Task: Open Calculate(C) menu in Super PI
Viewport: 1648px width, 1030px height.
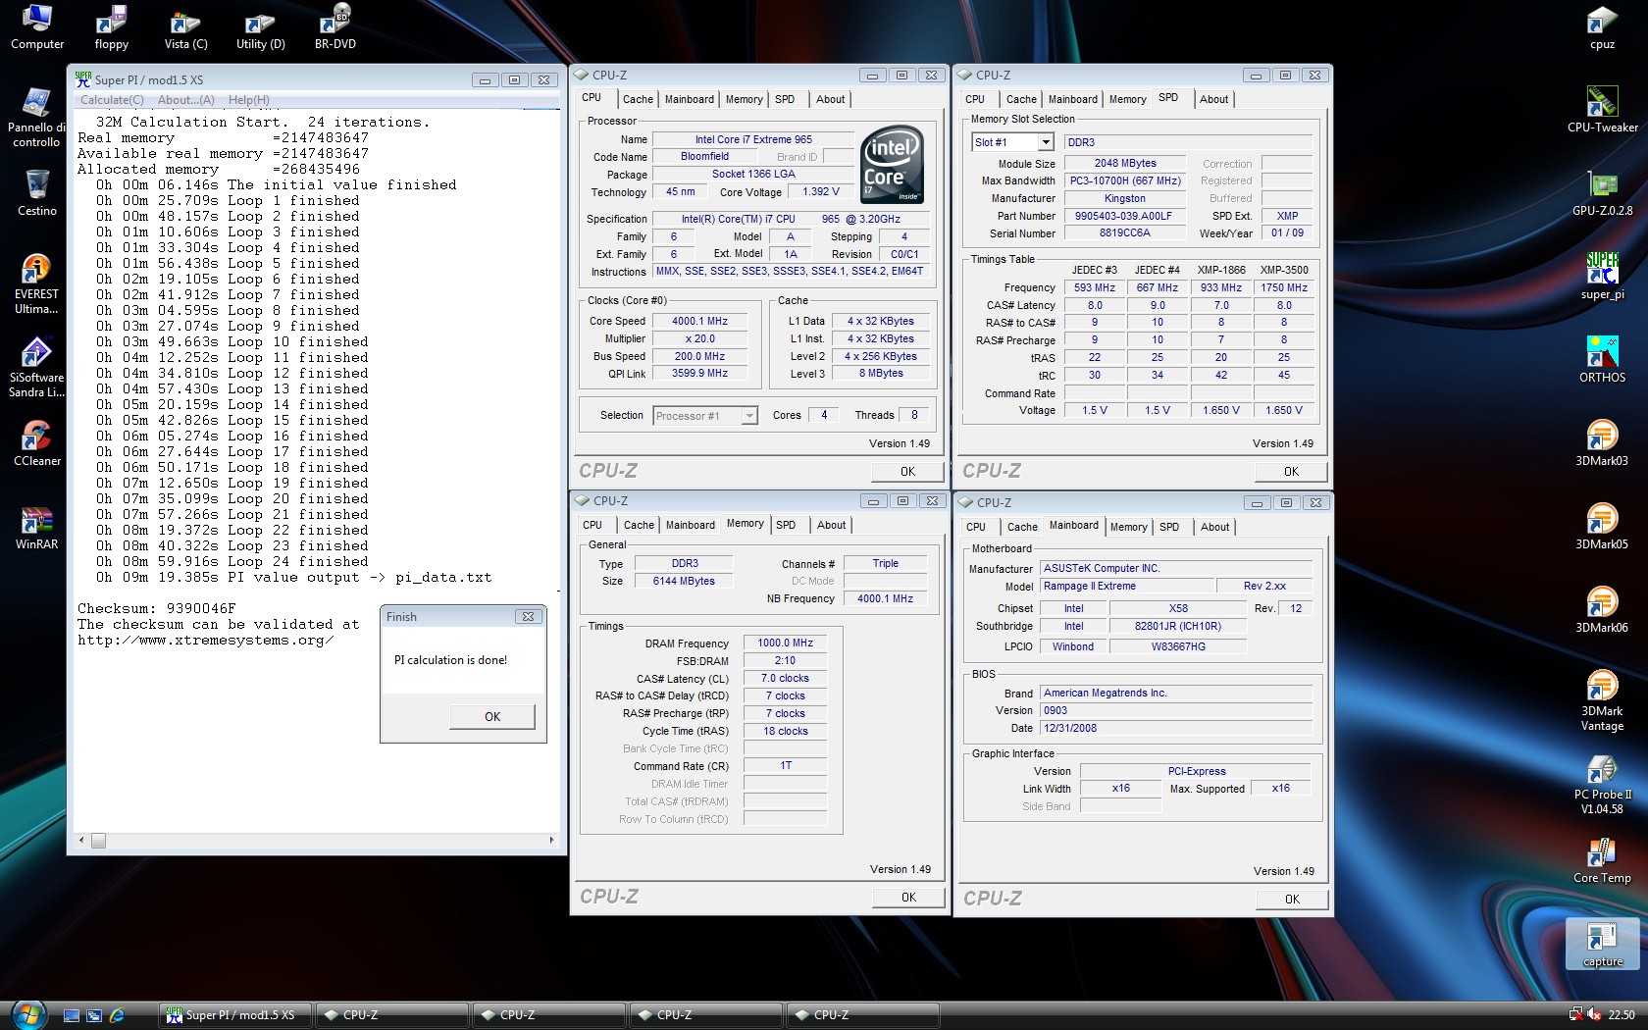Action: 112,100
